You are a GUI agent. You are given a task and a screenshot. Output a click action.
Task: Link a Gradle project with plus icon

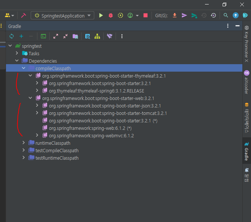pyautogui.click(x=21, y=36)
